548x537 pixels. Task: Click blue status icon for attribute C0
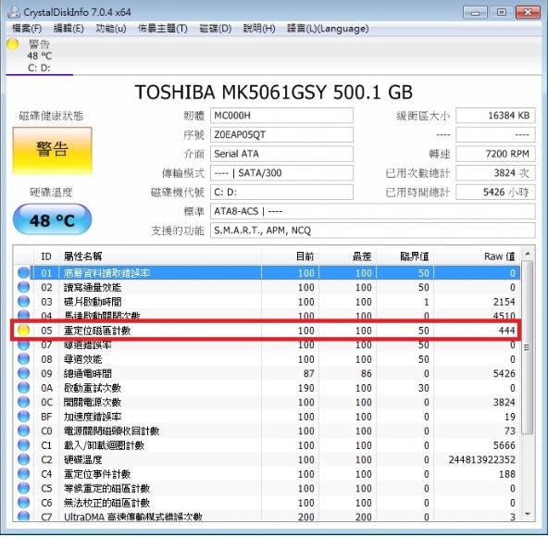coord(23,431)
